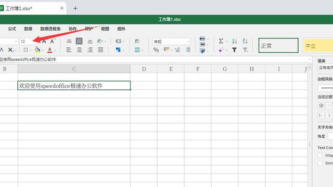Justify cell text
This screenshot has width=333, height=187.
[100, 50]
